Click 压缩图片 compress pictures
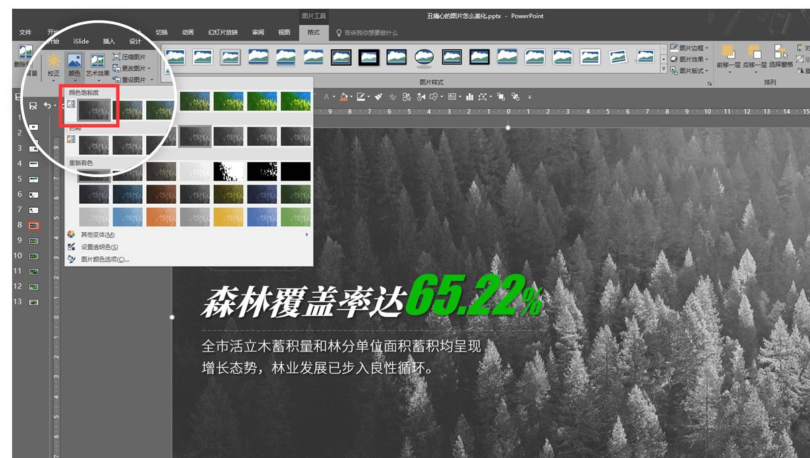The width and height of the screenshot is (810, 458). (x=129, y=57)
